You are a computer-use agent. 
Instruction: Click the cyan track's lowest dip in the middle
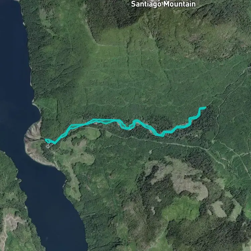pos(161,135)
